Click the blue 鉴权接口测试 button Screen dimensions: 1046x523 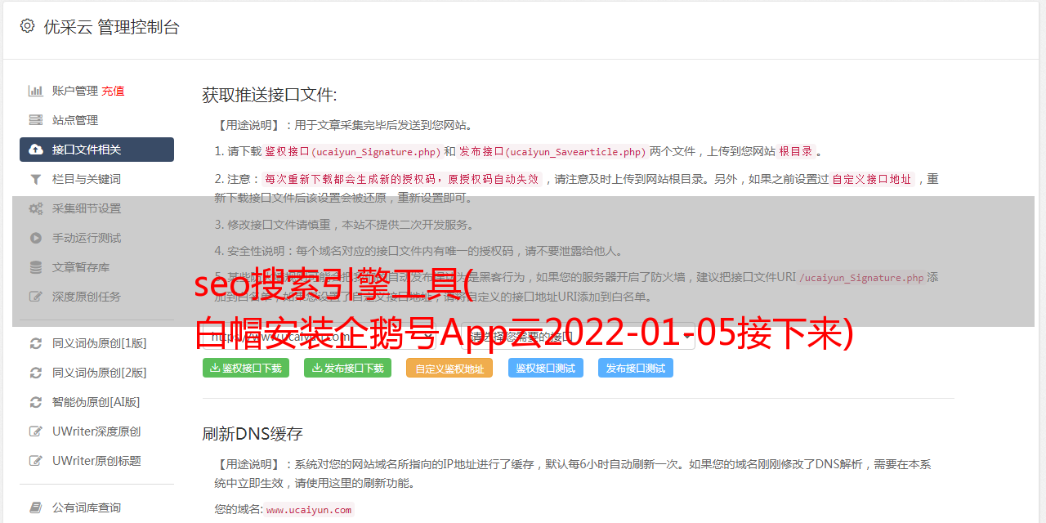tap(546, 368)
